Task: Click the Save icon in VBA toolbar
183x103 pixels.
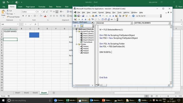Action: click(83, 16)
